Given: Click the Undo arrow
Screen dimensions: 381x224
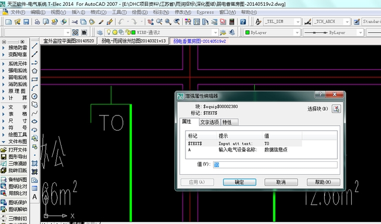Looking at the screenshot, I should click(121, 22).
